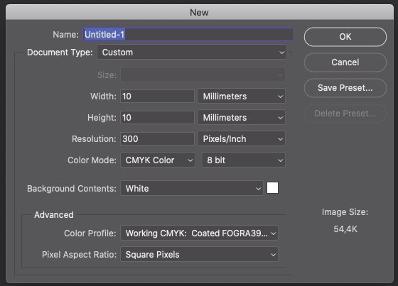Select the Name text field
Screen dimensions: 398x286
click(x=188, y=35)
